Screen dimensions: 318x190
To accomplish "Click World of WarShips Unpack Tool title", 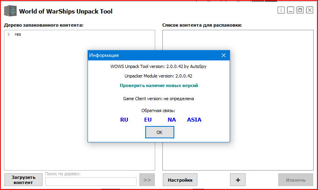I will [x=66, y=12].
